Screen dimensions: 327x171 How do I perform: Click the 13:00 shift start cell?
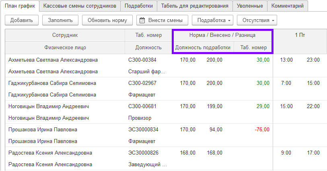point(286,60)
